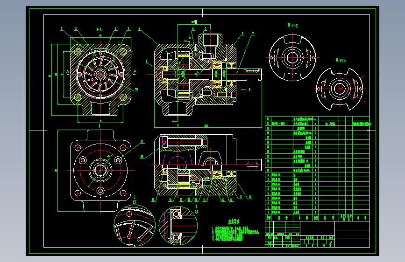This screenshot has height=262, width=405.
Task: Select the keyway slot on the lower view's shaft
Action: click(x=253, y=165)
